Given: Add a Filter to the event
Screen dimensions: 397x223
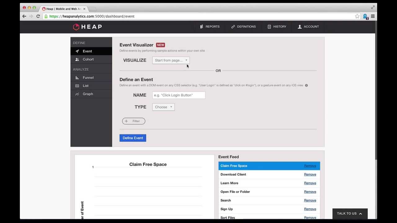Looking at the screenshot, I should [134, 121].
